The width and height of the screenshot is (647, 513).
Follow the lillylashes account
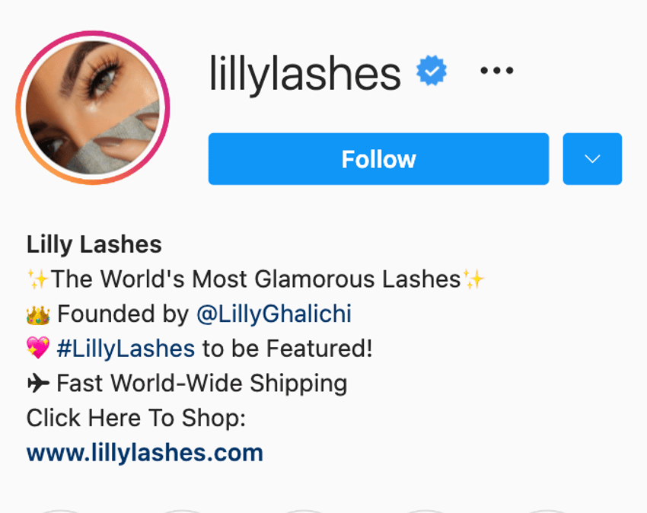point(378,159)
